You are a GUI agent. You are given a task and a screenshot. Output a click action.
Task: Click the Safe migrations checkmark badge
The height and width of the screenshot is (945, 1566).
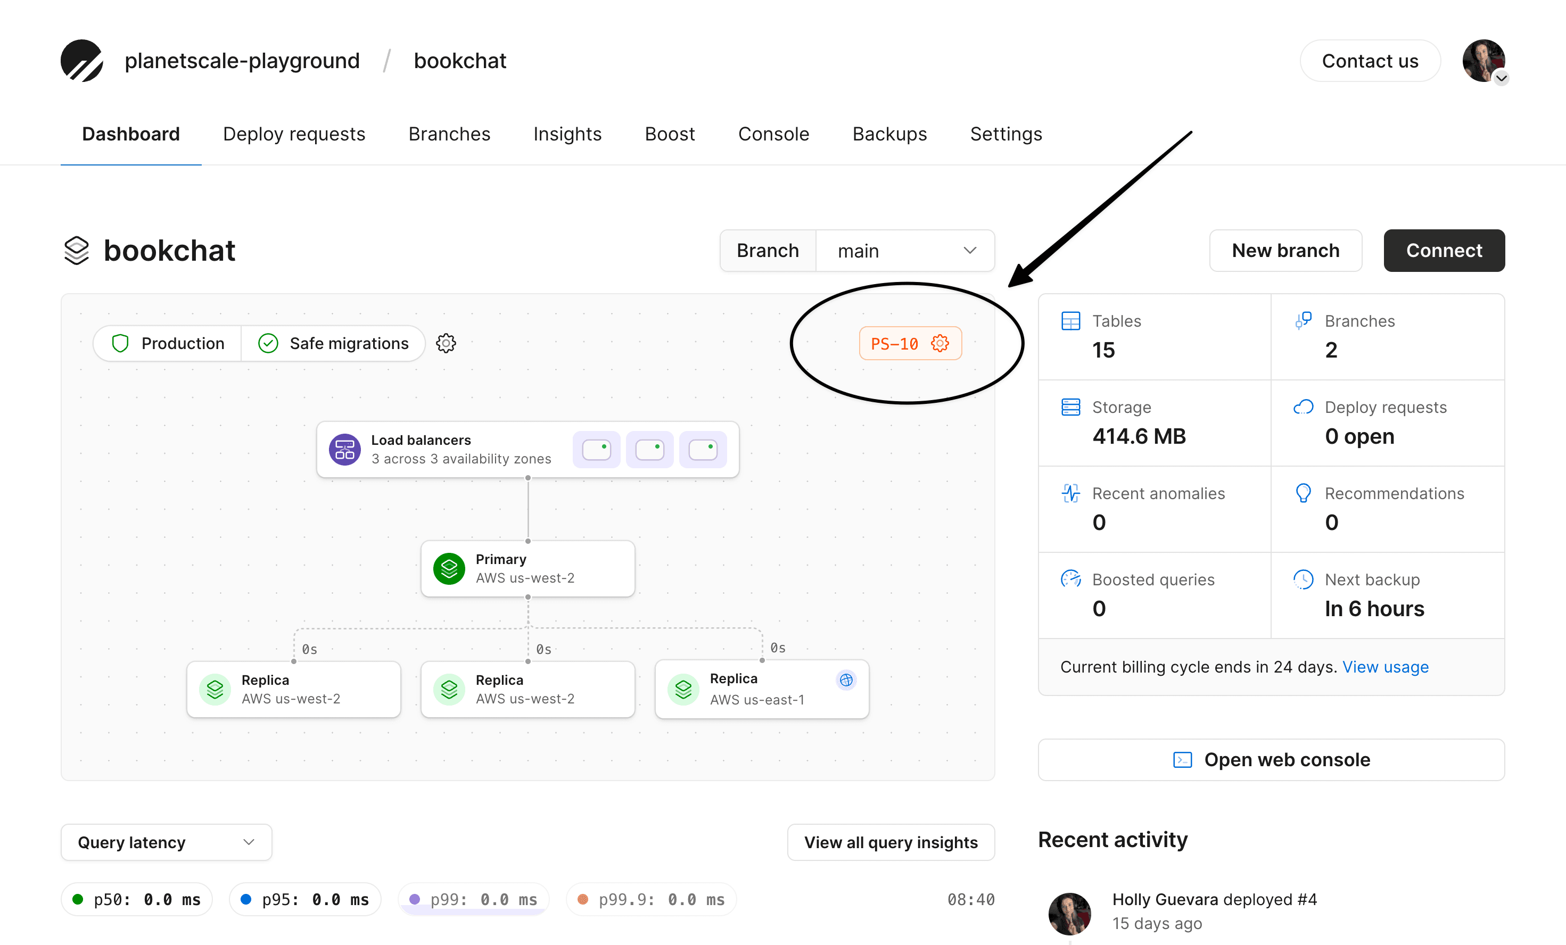333,343
